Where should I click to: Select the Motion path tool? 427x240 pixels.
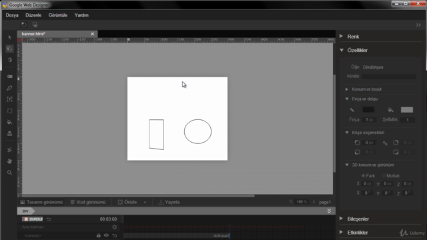pos(10,150)
